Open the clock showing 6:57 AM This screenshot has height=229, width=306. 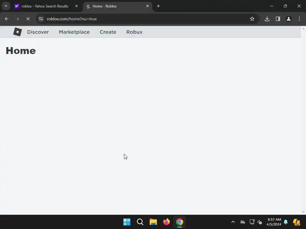(274, 222)
